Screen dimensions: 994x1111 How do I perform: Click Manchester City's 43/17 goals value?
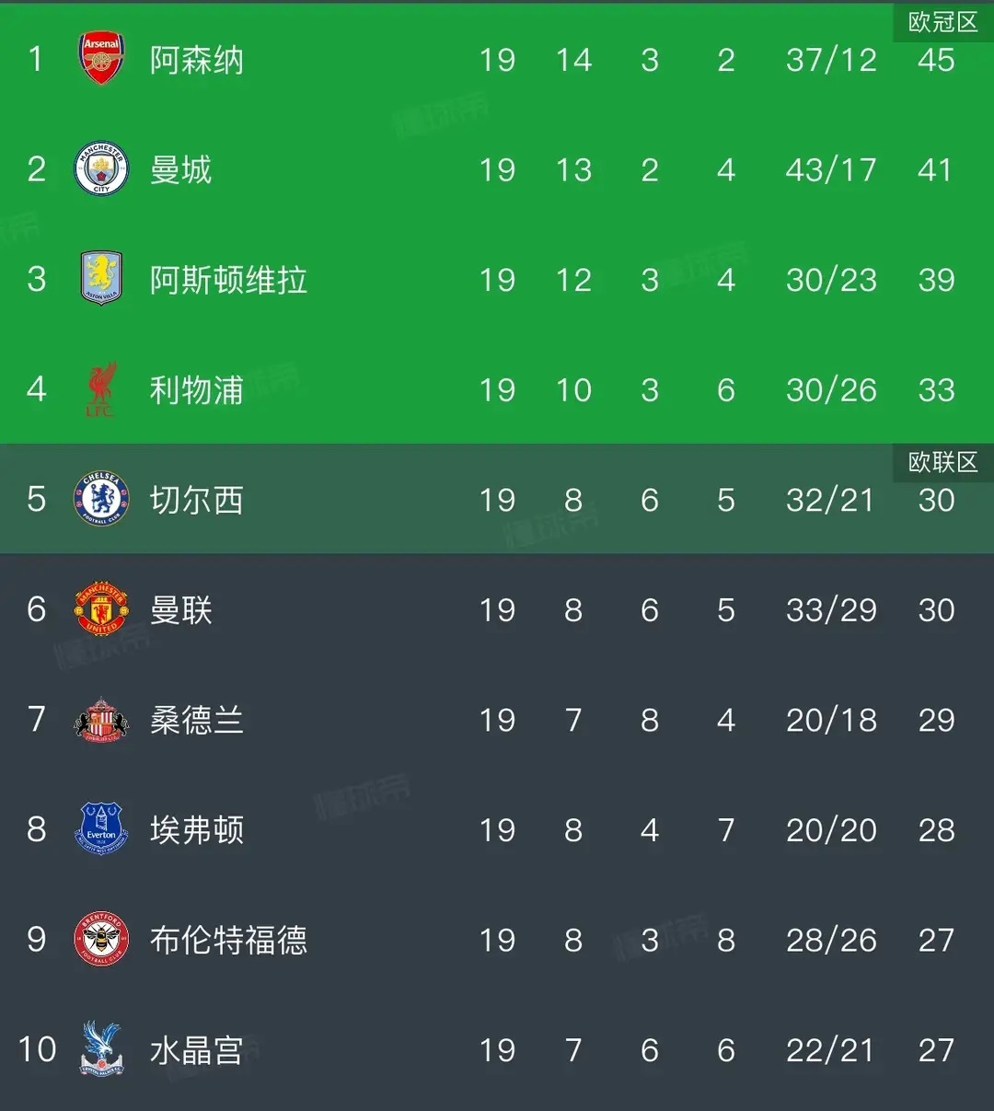point(831,169)
